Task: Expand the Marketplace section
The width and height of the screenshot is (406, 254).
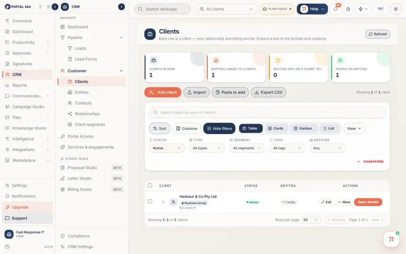Action: pyautogui.click(x=27, y=160)
